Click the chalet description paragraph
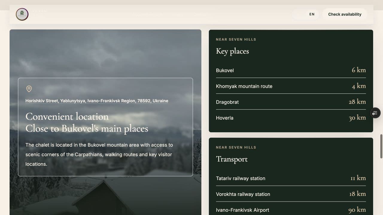The image size is (383, 215). 99,155
